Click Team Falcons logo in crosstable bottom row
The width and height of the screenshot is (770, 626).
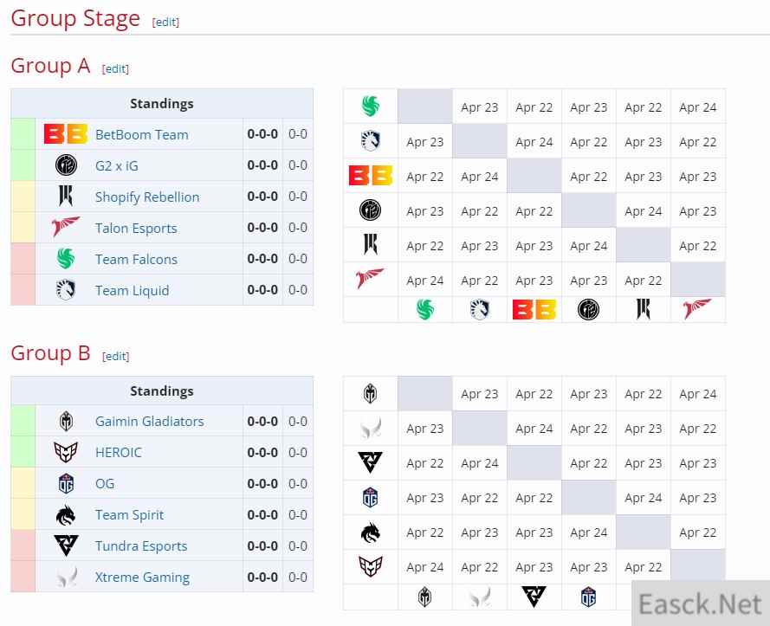424,309
